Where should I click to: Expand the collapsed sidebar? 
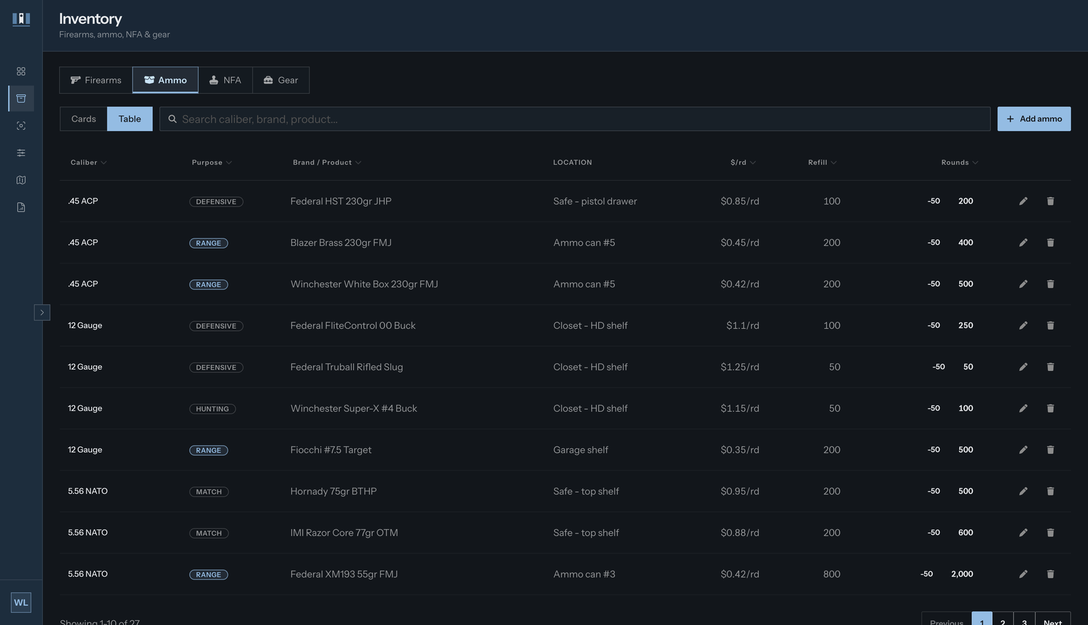(x=42, y=312)
